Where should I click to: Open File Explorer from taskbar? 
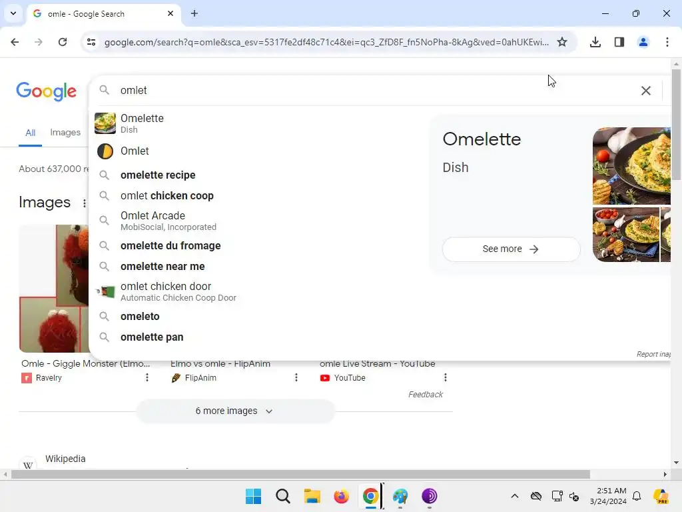pos(312,496)
